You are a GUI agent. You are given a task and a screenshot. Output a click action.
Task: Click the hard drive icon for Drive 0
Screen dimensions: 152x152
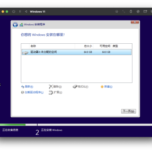[25, 52]
